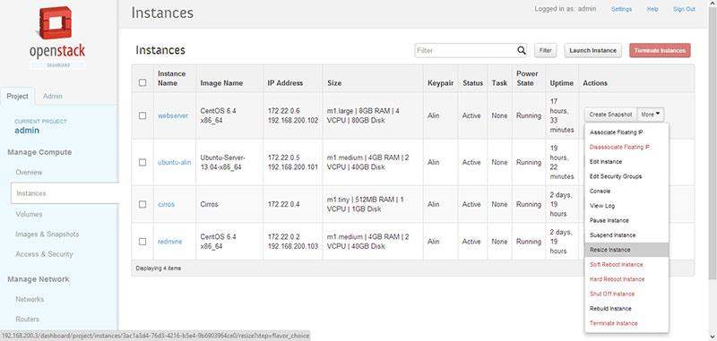Select Associate Floating IP from menu

(x=626, y=132)
